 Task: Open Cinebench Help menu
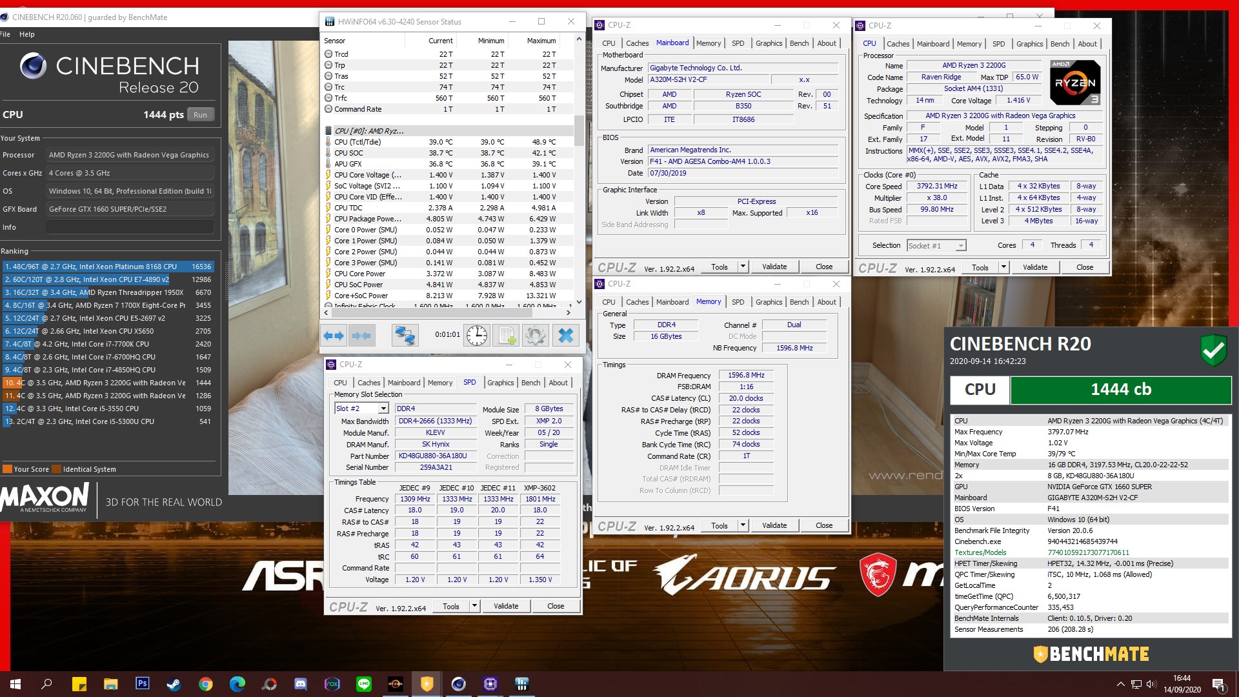coord(27,34)
